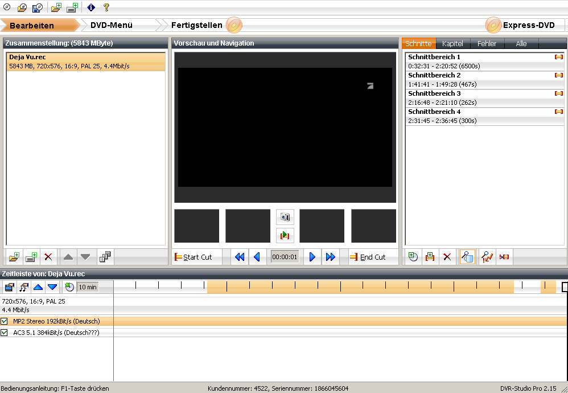This screenshot has height=393, width=568.
Task: Open help via yellow question mark icon
Action: coord(106,8)
